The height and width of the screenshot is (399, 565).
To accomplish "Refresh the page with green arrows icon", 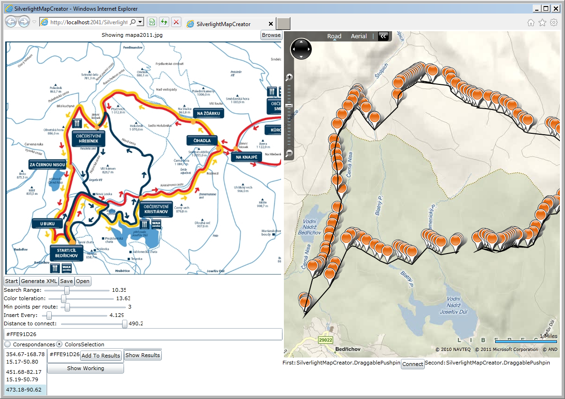I will (164, 22).
